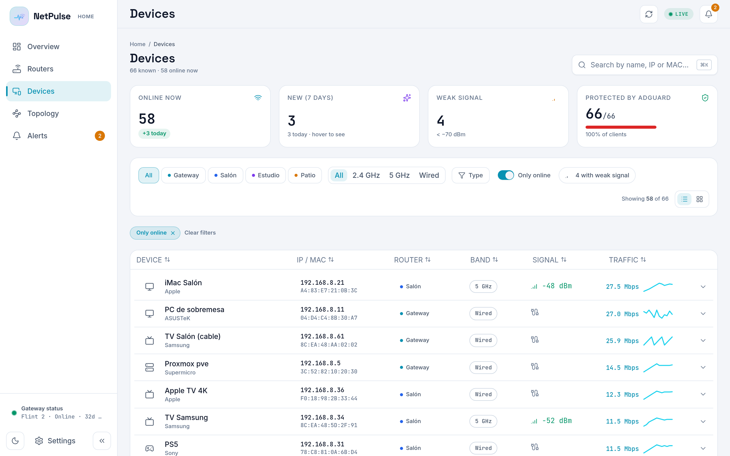Toggle the Only online switch

pos(506,175)
